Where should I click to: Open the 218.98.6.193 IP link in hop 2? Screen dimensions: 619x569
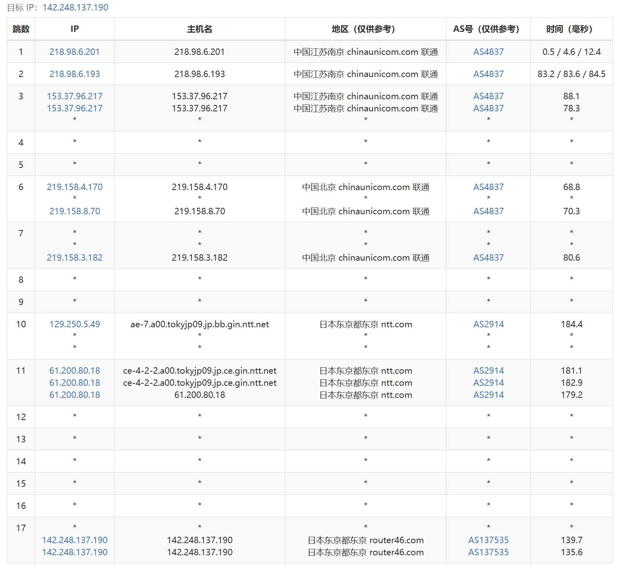(x=74, y=74)
